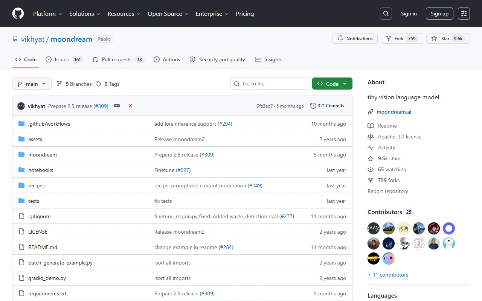Click the Sign up button
This screenshot has height=301, width=482.
pos(439,14)
